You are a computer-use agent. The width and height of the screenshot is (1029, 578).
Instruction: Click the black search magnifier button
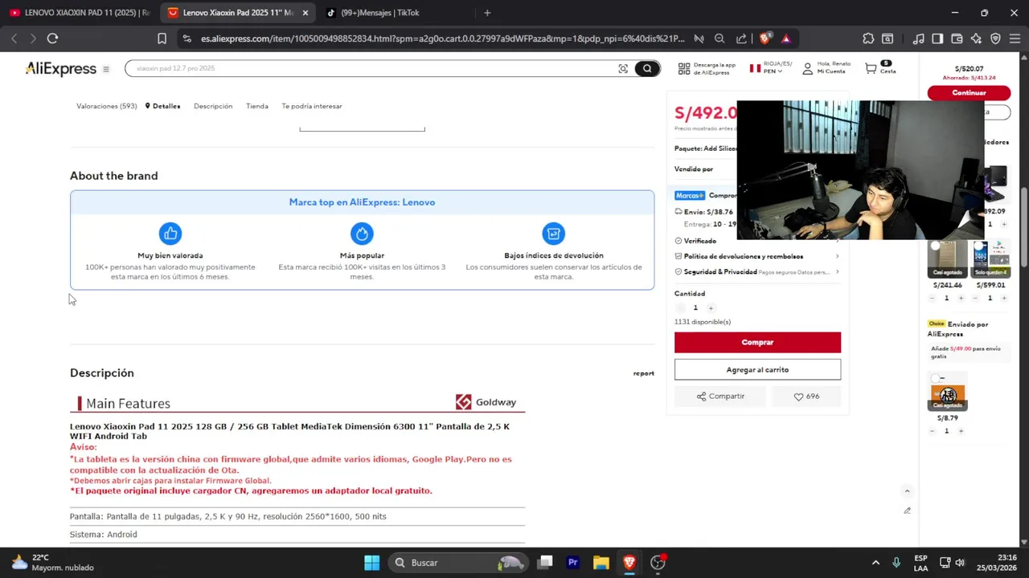pos(647,69)
